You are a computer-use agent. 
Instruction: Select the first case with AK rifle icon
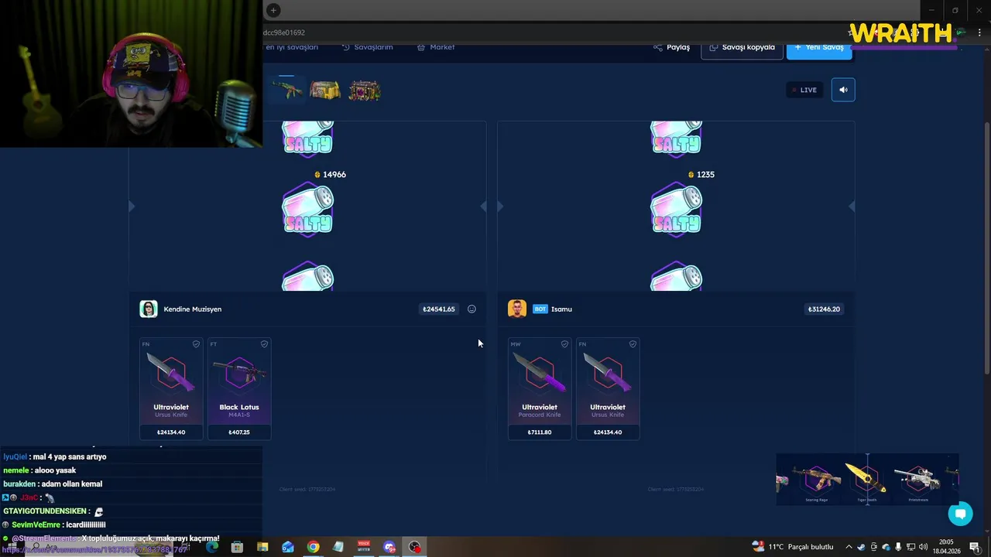point(286,90)
